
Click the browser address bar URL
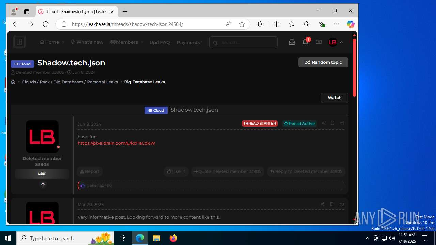(127, 24)
